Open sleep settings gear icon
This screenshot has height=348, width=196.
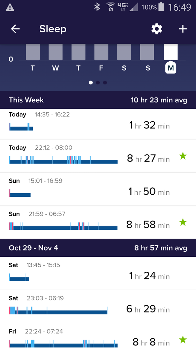(157, 29)
